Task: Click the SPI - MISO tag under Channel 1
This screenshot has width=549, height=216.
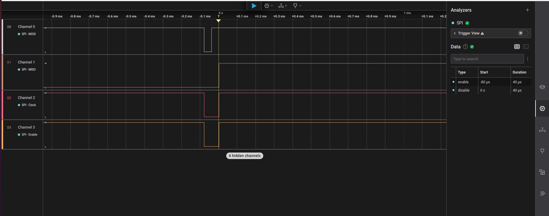Action: pos(27,70)
